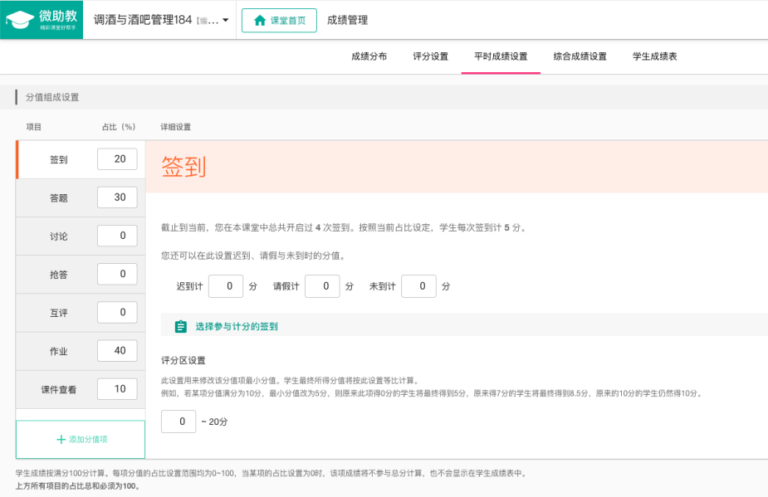Click the clipboard icon beside 选择参与计分的签到
The image size is (768, 497).
[181, 327]
